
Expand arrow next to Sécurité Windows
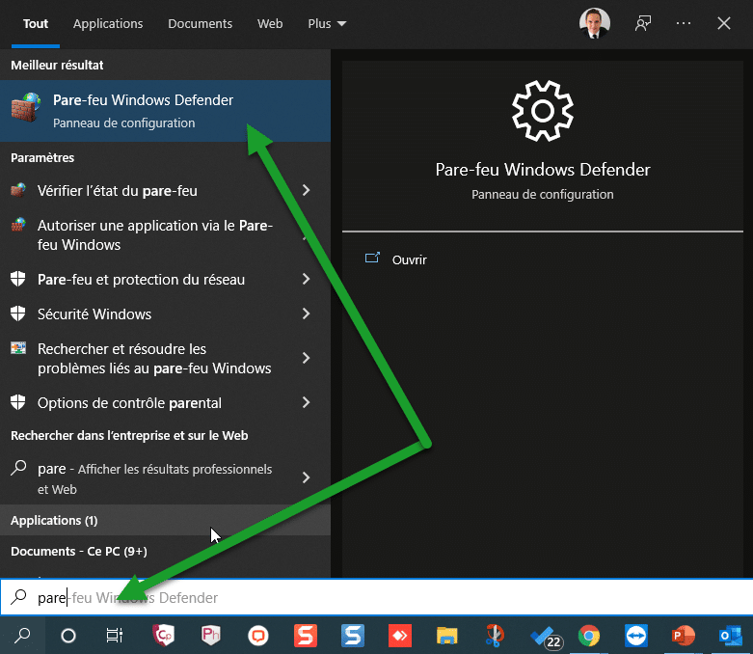[x=307, y=313]
